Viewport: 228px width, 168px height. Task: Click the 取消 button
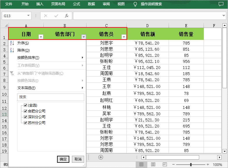pyautogui.click(x=78, y=159)
